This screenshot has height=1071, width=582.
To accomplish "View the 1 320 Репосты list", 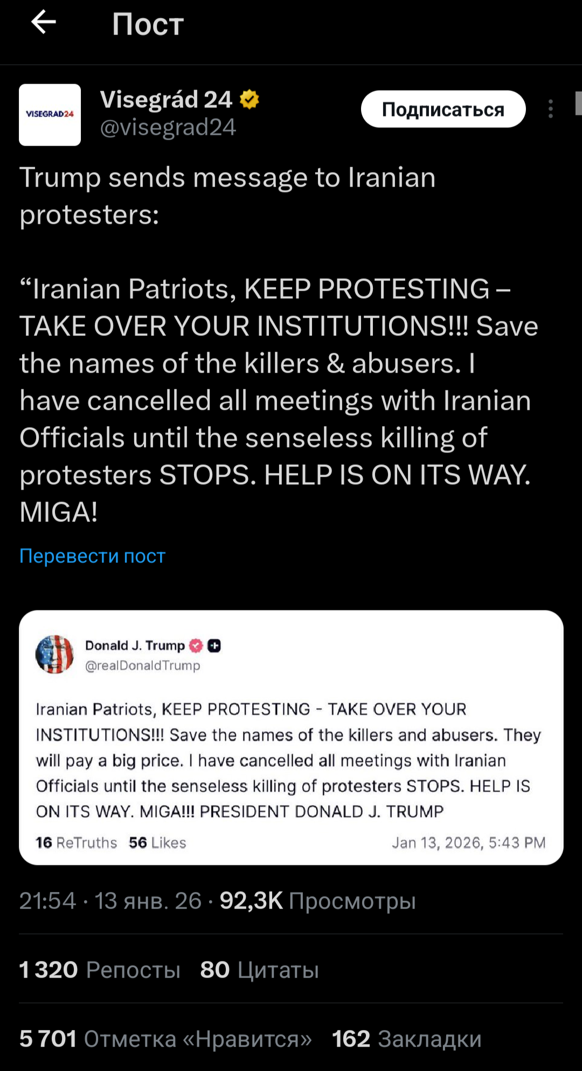I will 100,970.
